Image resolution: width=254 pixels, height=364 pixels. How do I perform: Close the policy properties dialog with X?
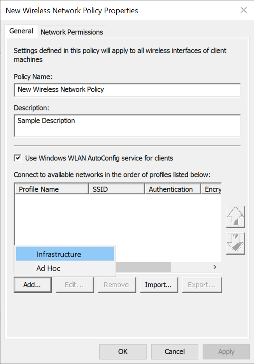point(243,10)
